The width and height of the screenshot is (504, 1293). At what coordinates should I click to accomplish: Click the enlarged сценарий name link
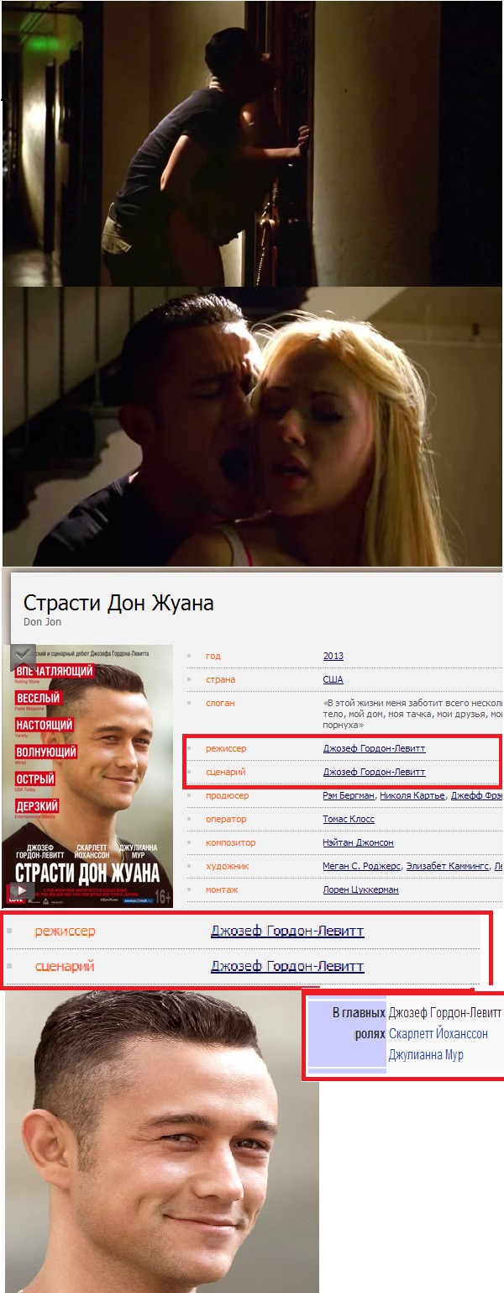click(287, 966)
